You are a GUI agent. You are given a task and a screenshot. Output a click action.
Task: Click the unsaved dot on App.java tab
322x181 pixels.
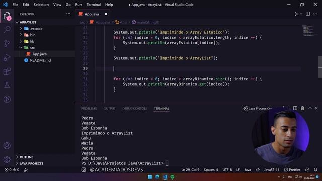[106, 14]
